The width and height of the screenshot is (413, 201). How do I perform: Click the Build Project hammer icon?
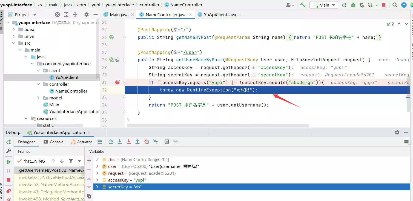(303, 5)
